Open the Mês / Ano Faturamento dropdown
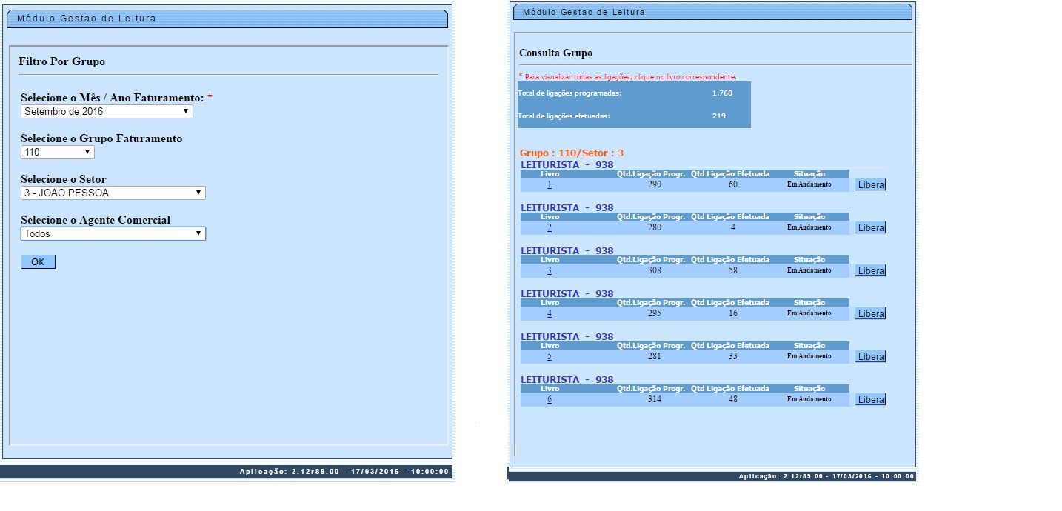This screenshot has height=511, width=1062. coord(107,112)
